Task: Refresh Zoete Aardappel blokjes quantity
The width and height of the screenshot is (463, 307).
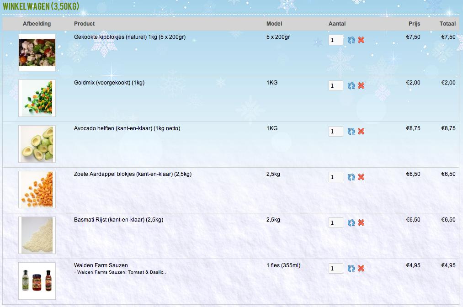Action: click(x=351, y=177)
